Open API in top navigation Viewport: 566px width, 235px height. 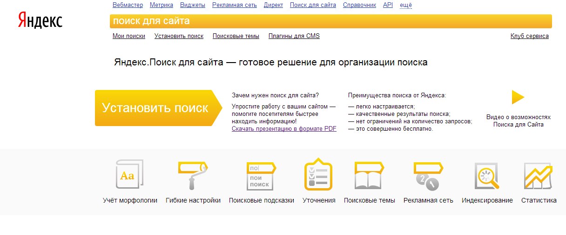point(388,5)
